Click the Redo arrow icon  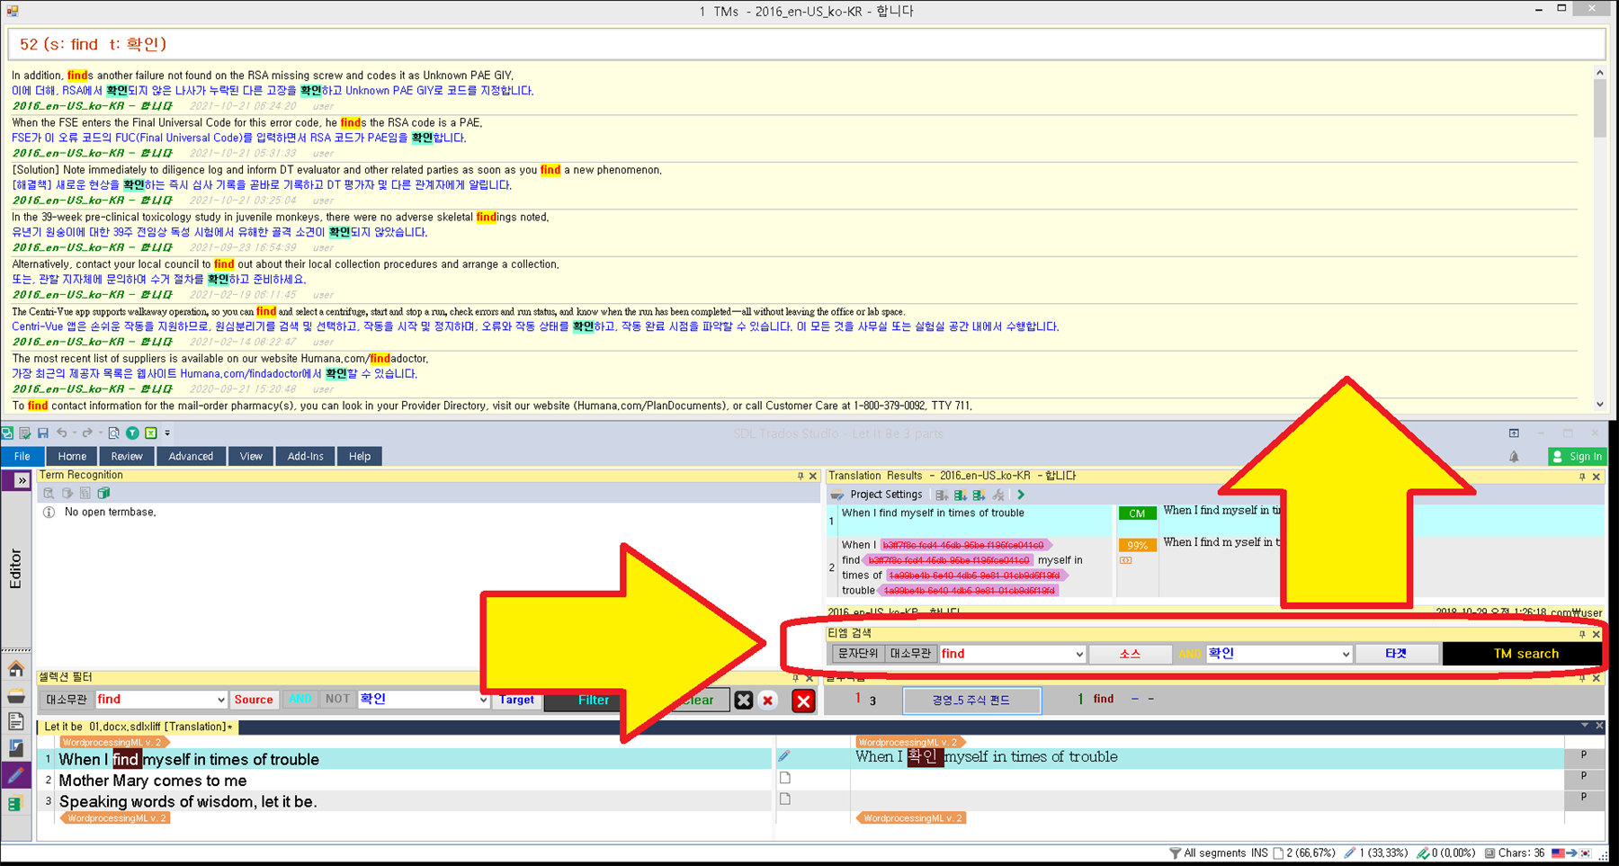(87, 433)
